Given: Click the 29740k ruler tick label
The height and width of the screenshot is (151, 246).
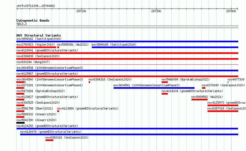Looking at the screenshot, I should click(231, 11).
